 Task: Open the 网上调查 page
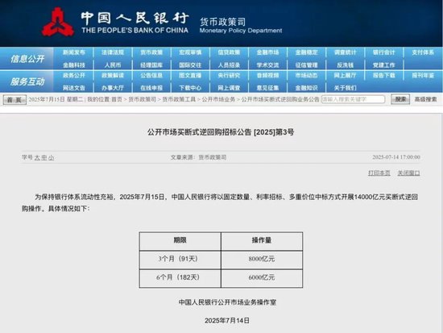pos(229,88)
